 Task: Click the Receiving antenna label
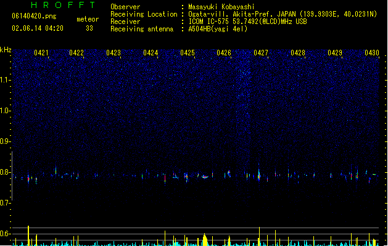pyautogui.click(x=142, y=29)
